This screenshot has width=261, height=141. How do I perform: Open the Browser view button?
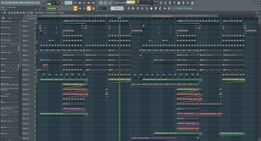(147, 8)
